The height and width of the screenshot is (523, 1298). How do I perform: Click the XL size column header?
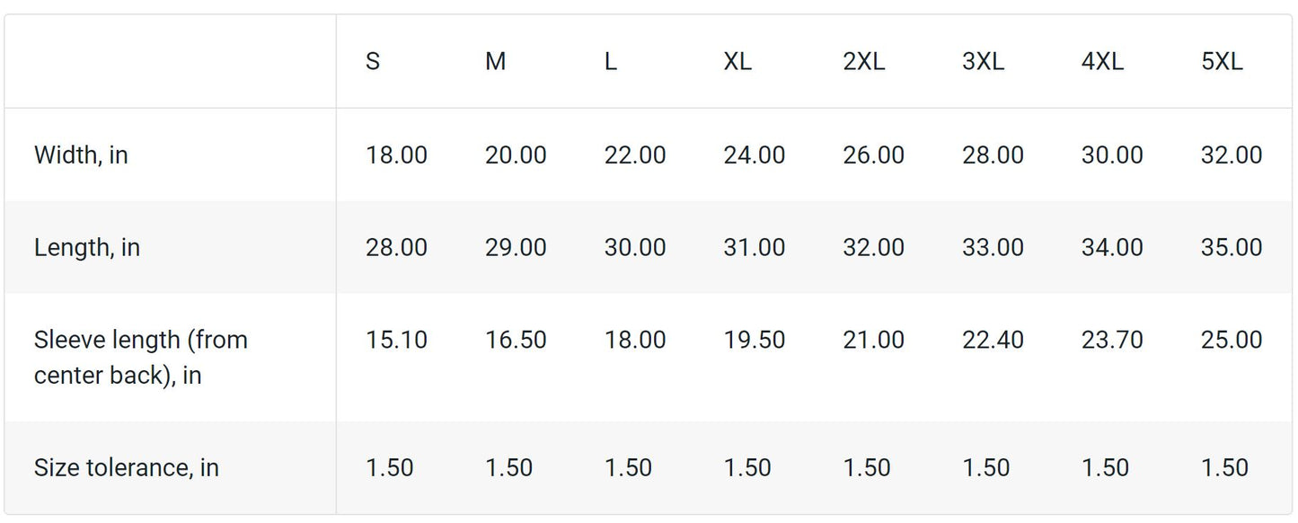pos(737,61)
